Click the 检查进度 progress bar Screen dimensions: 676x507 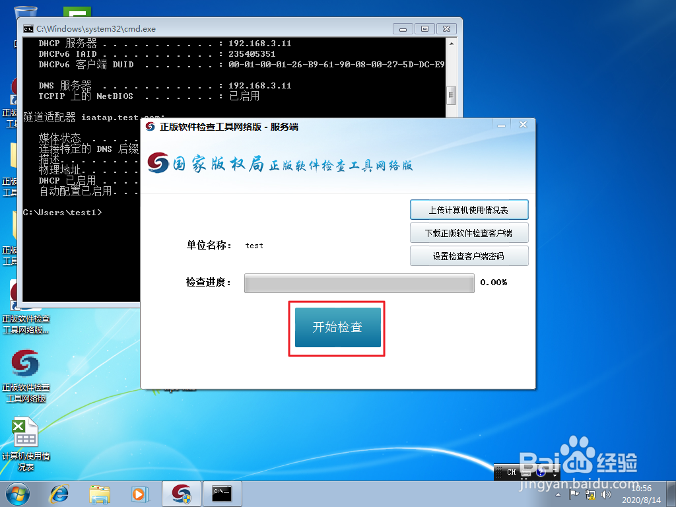coord(359,283)
